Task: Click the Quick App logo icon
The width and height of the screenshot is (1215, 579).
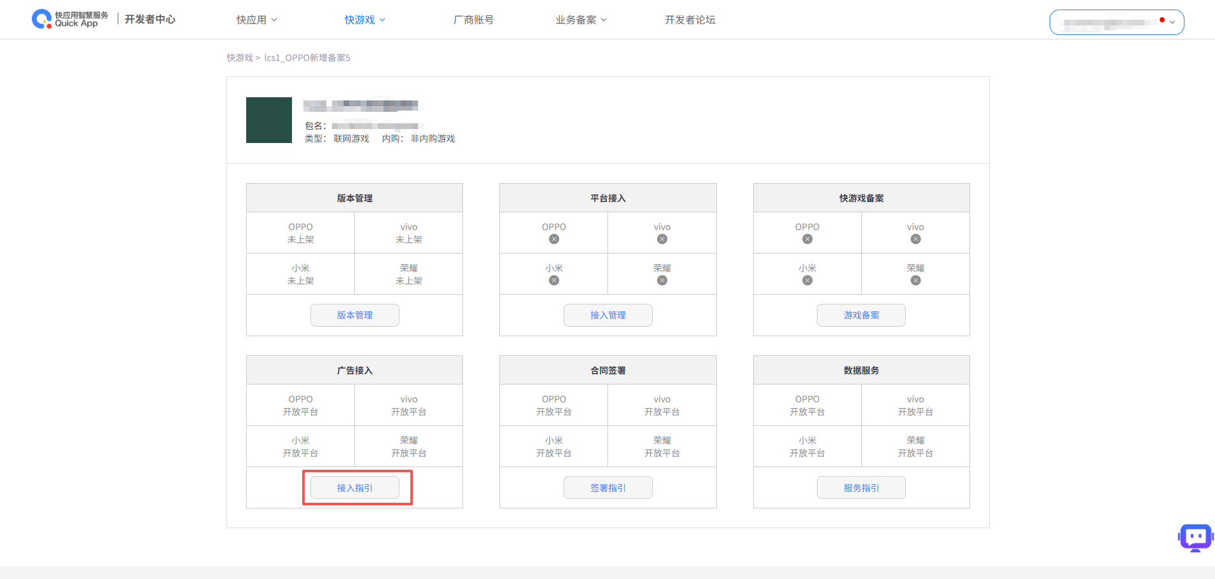Action: 42,19
